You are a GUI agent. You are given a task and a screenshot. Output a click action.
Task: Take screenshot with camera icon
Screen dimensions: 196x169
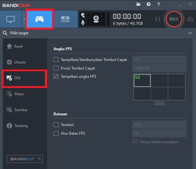190,19
